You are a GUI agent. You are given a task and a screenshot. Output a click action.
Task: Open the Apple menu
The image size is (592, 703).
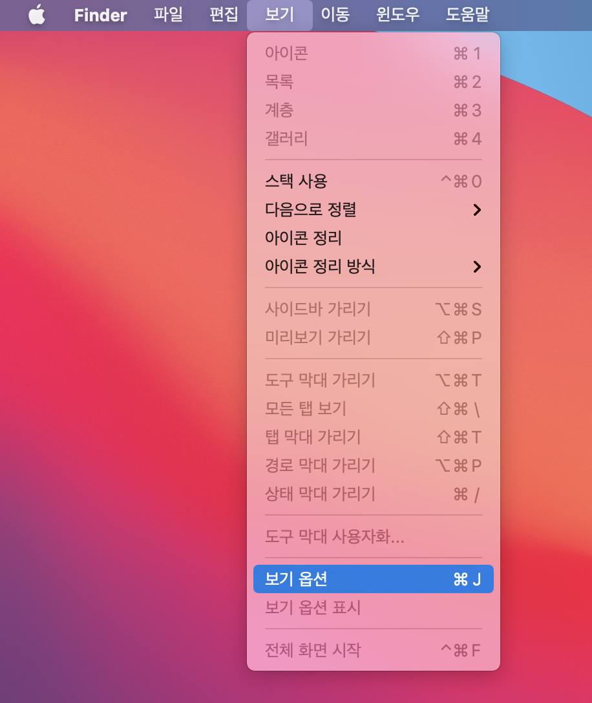37,15
